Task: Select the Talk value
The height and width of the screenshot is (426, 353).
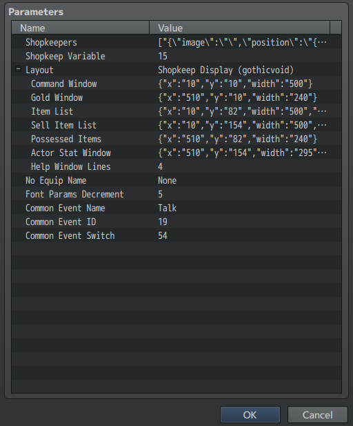Action: 168,208
